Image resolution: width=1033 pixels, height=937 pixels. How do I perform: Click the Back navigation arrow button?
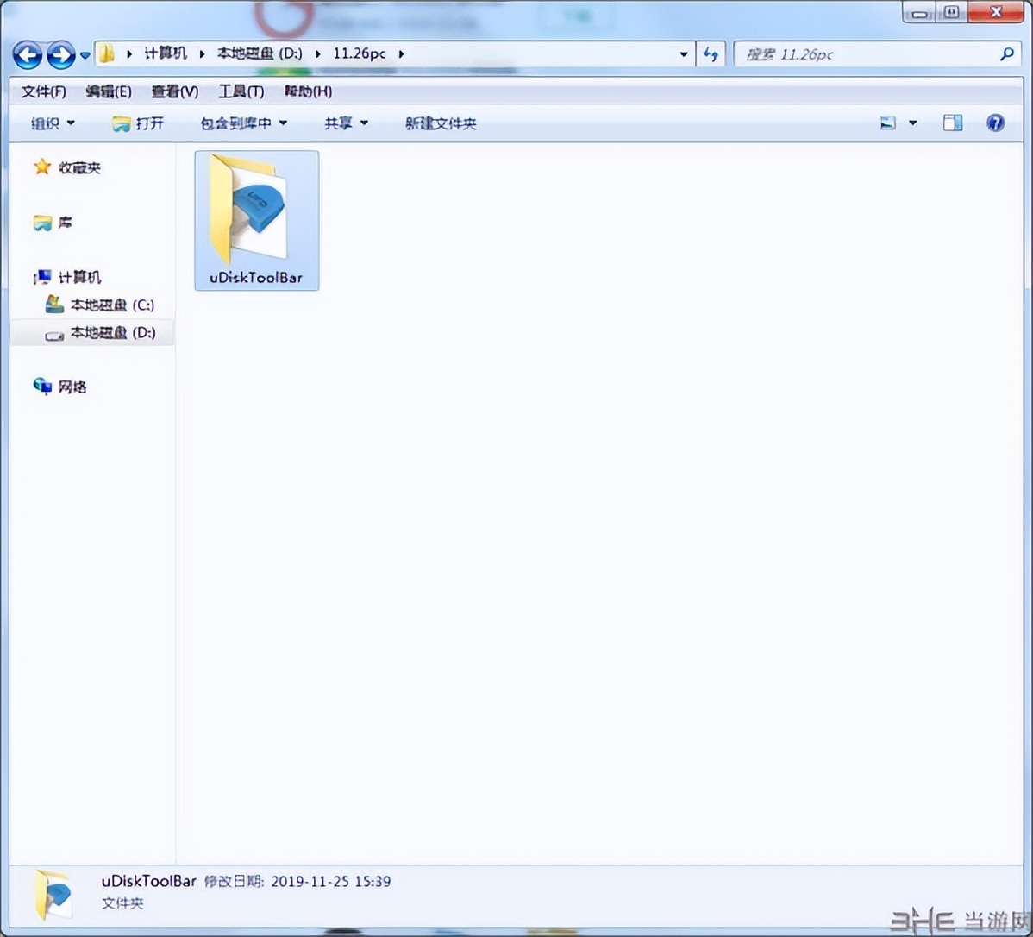click(28, 55)
